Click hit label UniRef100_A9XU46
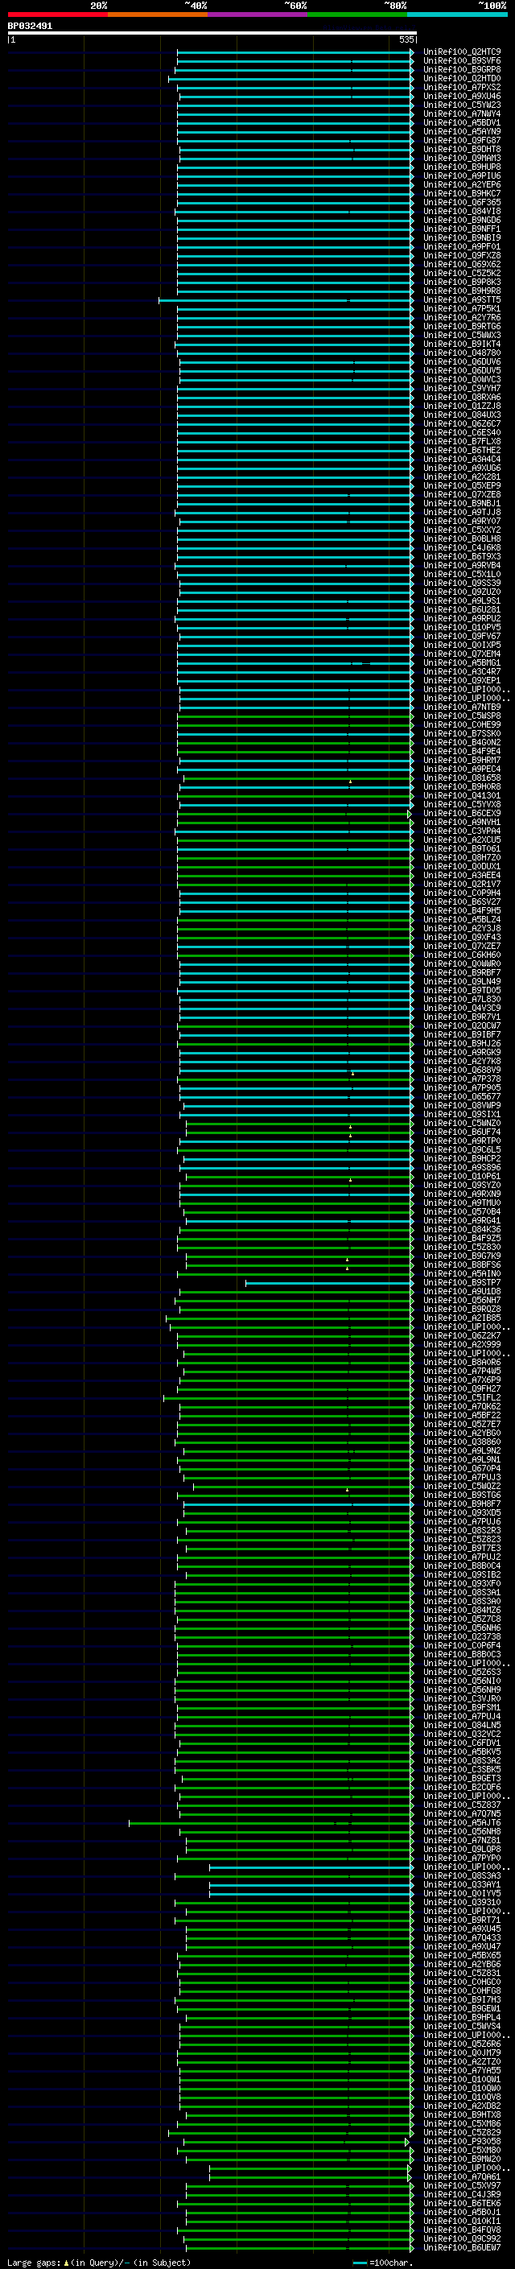 point(461,96)
